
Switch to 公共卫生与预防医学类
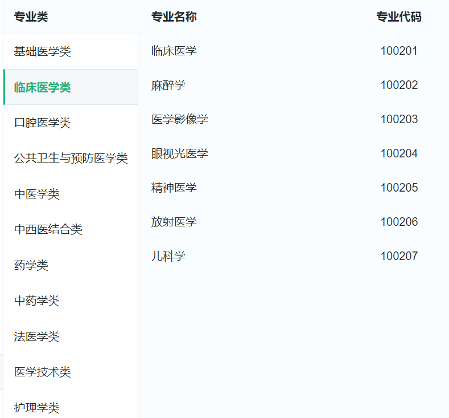71,159
